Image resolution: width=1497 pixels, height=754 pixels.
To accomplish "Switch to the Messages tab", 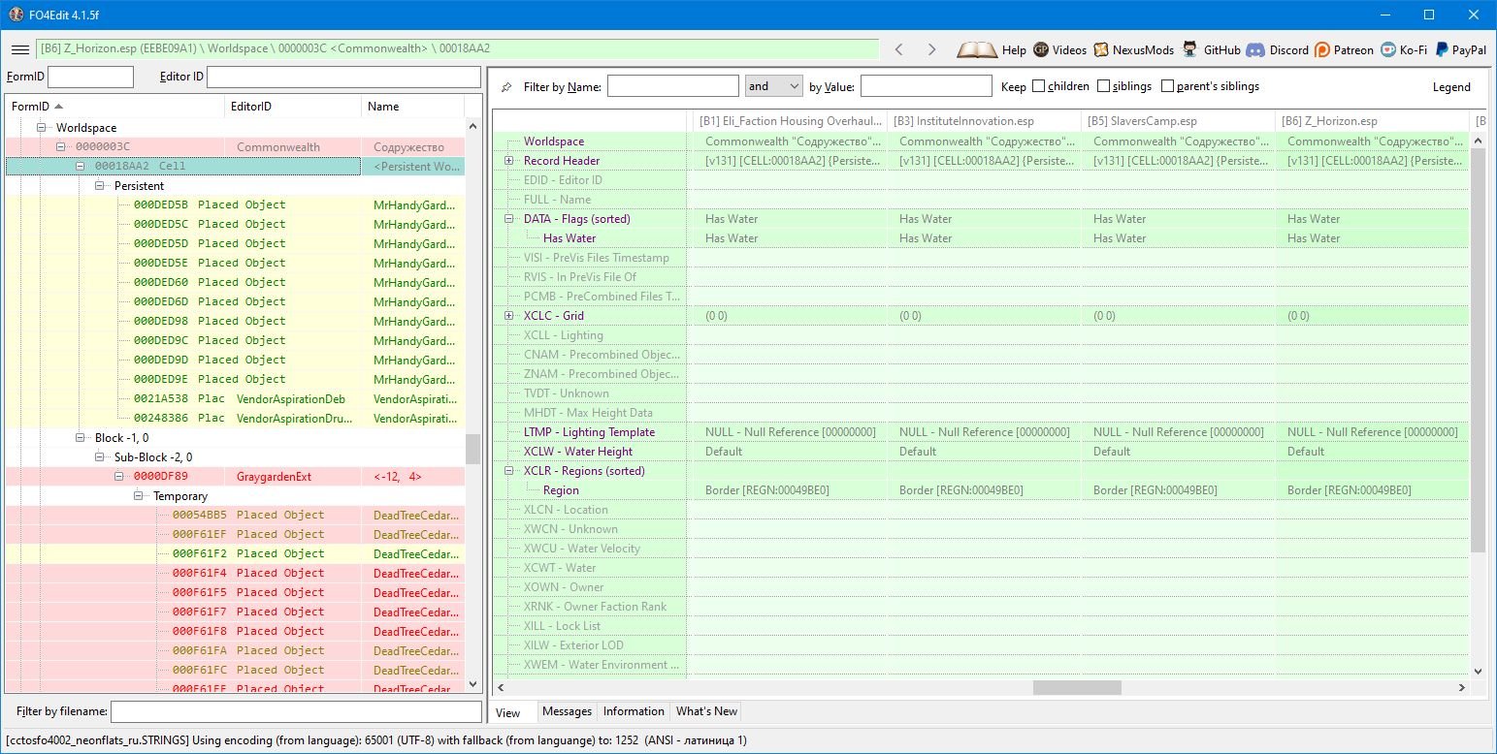I will [567, 711].
